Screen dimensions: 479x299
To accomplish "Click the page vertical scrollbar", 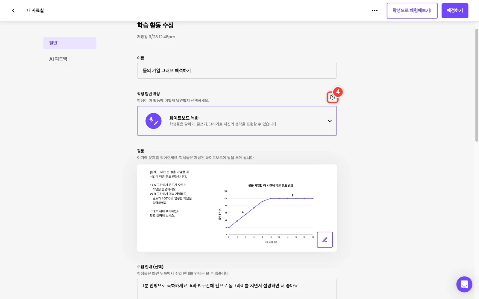I will pos(477,85).
